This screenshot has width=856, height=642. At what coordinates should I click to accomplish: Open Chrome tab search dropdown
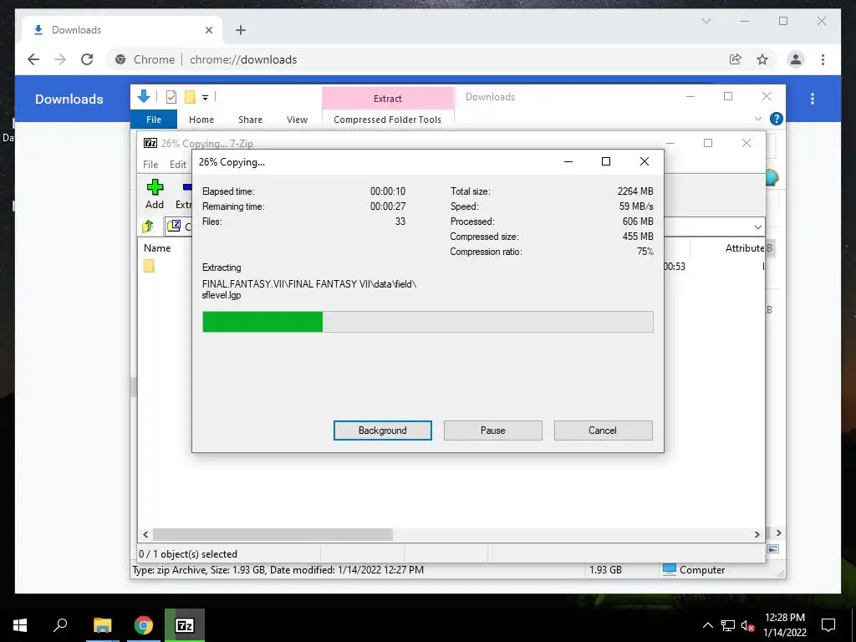[x=706, y=21]
